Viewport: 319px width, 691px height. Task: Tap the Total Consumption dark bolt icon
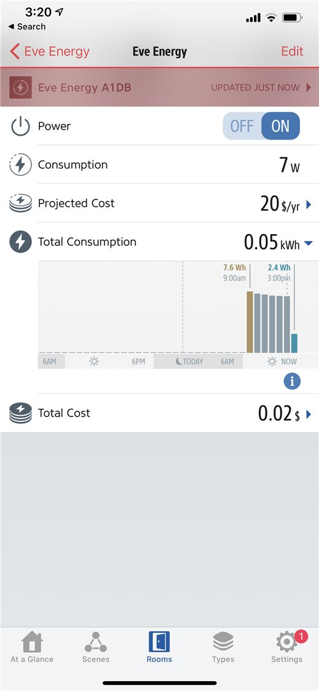click(x=20, y=242)
